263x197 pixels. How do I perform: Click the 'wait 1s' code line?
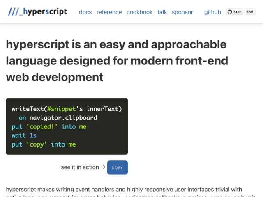(x=24, y=135)
